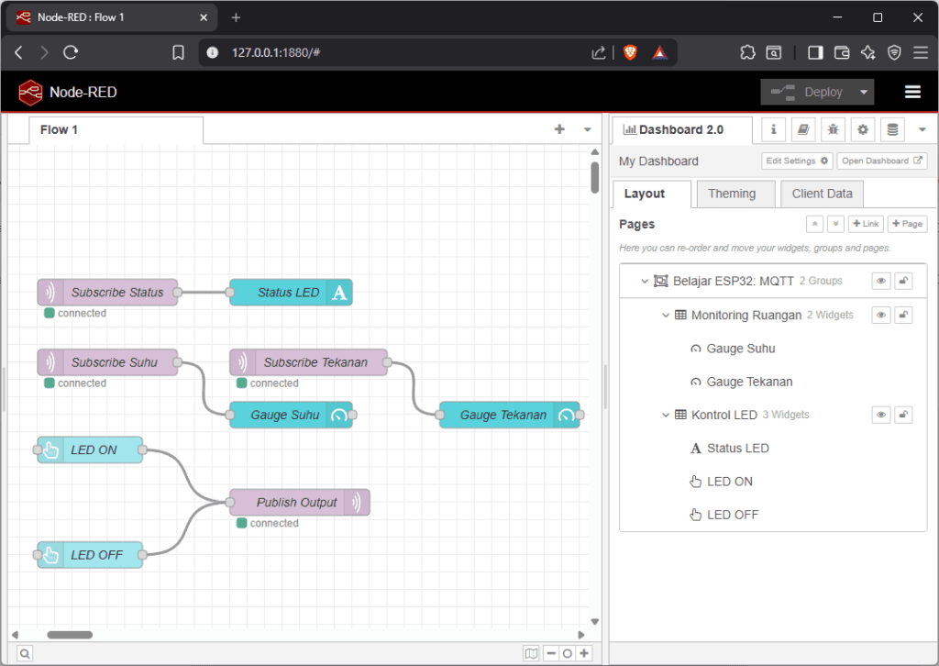
Task: Click the search flows magnifier icon
Action: 25,653
